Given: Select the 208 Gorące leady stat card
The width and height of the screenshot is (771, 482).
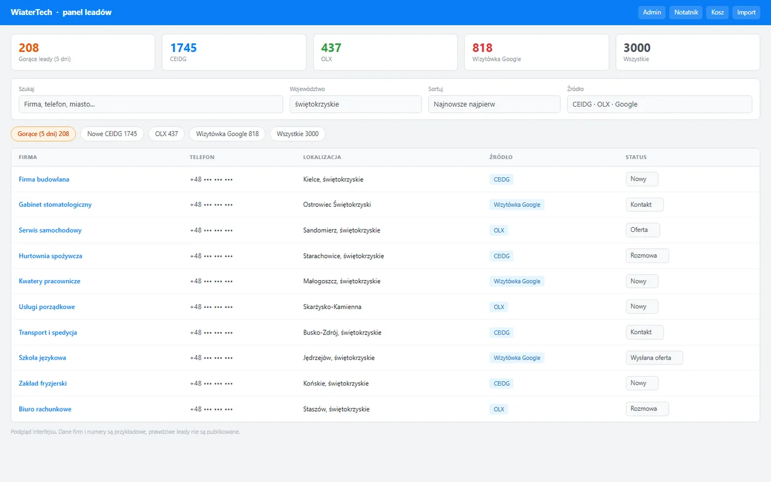Looking at the screenshot, I should [x=83, y=52].
